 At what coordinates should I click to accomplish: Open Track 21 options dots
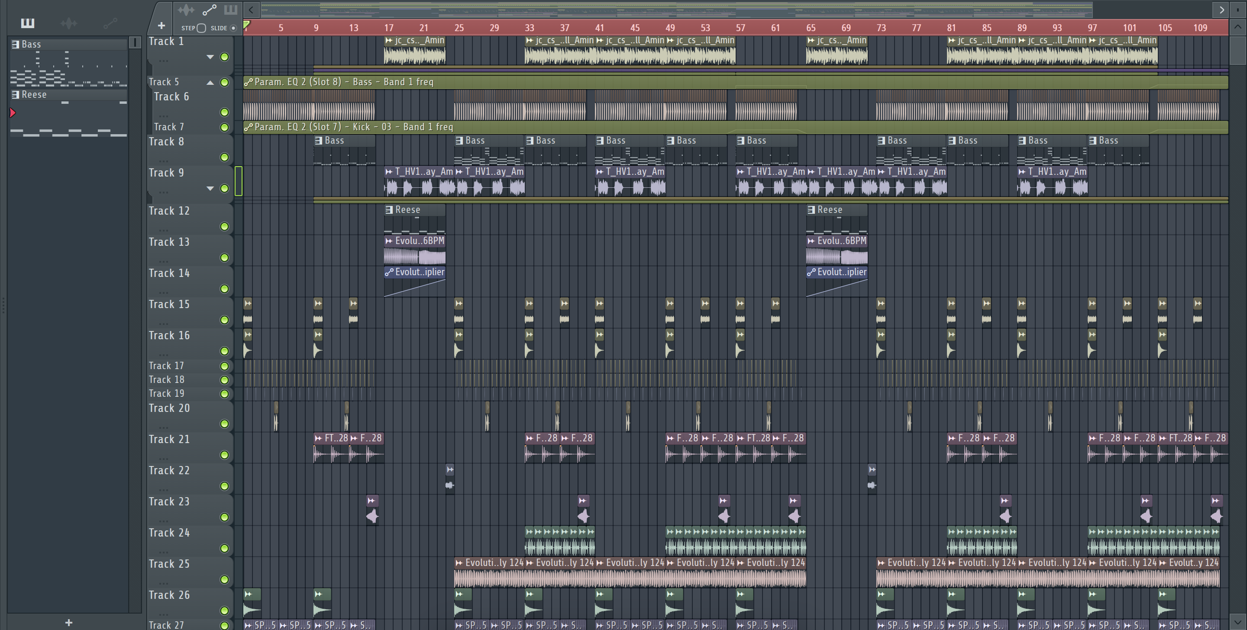click(x=164, y=459)
